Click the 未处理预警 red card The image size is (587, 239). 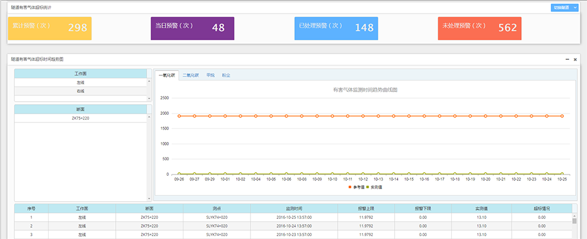[480, 28]
